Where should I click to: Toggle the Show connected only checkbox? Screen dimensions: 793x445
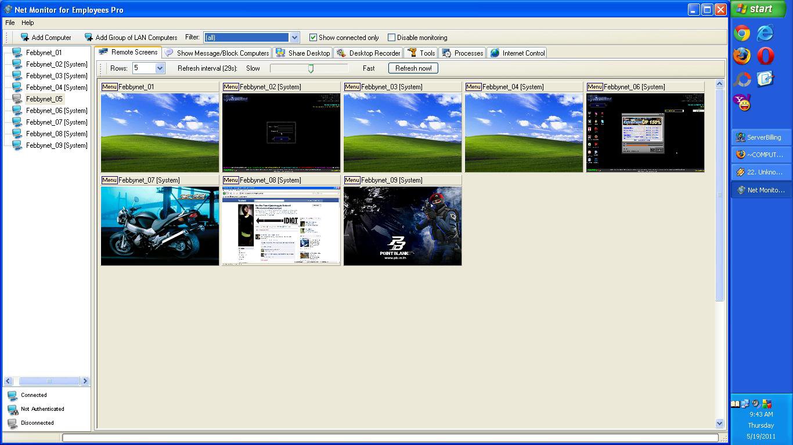(313, 38)
